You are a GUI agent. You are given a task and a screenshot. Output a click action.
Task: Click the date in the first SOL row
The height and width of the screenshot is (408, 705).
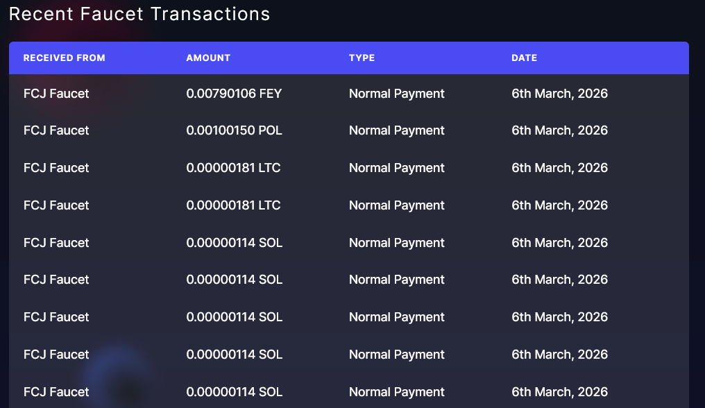click(x=559, y=243)
